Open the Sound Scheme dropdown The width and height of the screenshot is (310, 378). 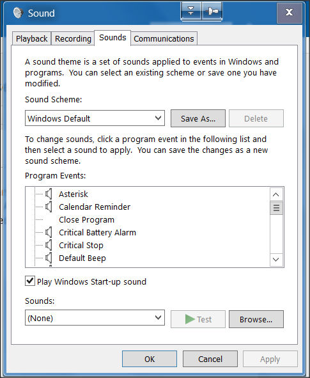click(x=95, y=118)
